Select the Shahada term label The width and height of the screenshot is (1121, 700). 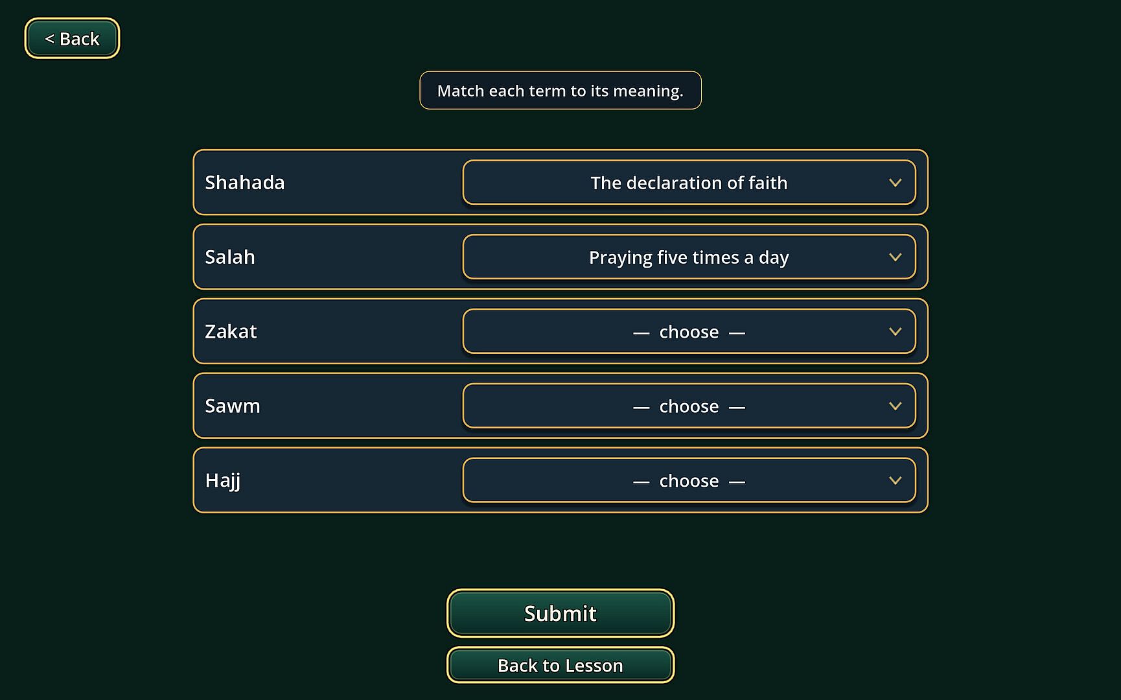[245, 182]
